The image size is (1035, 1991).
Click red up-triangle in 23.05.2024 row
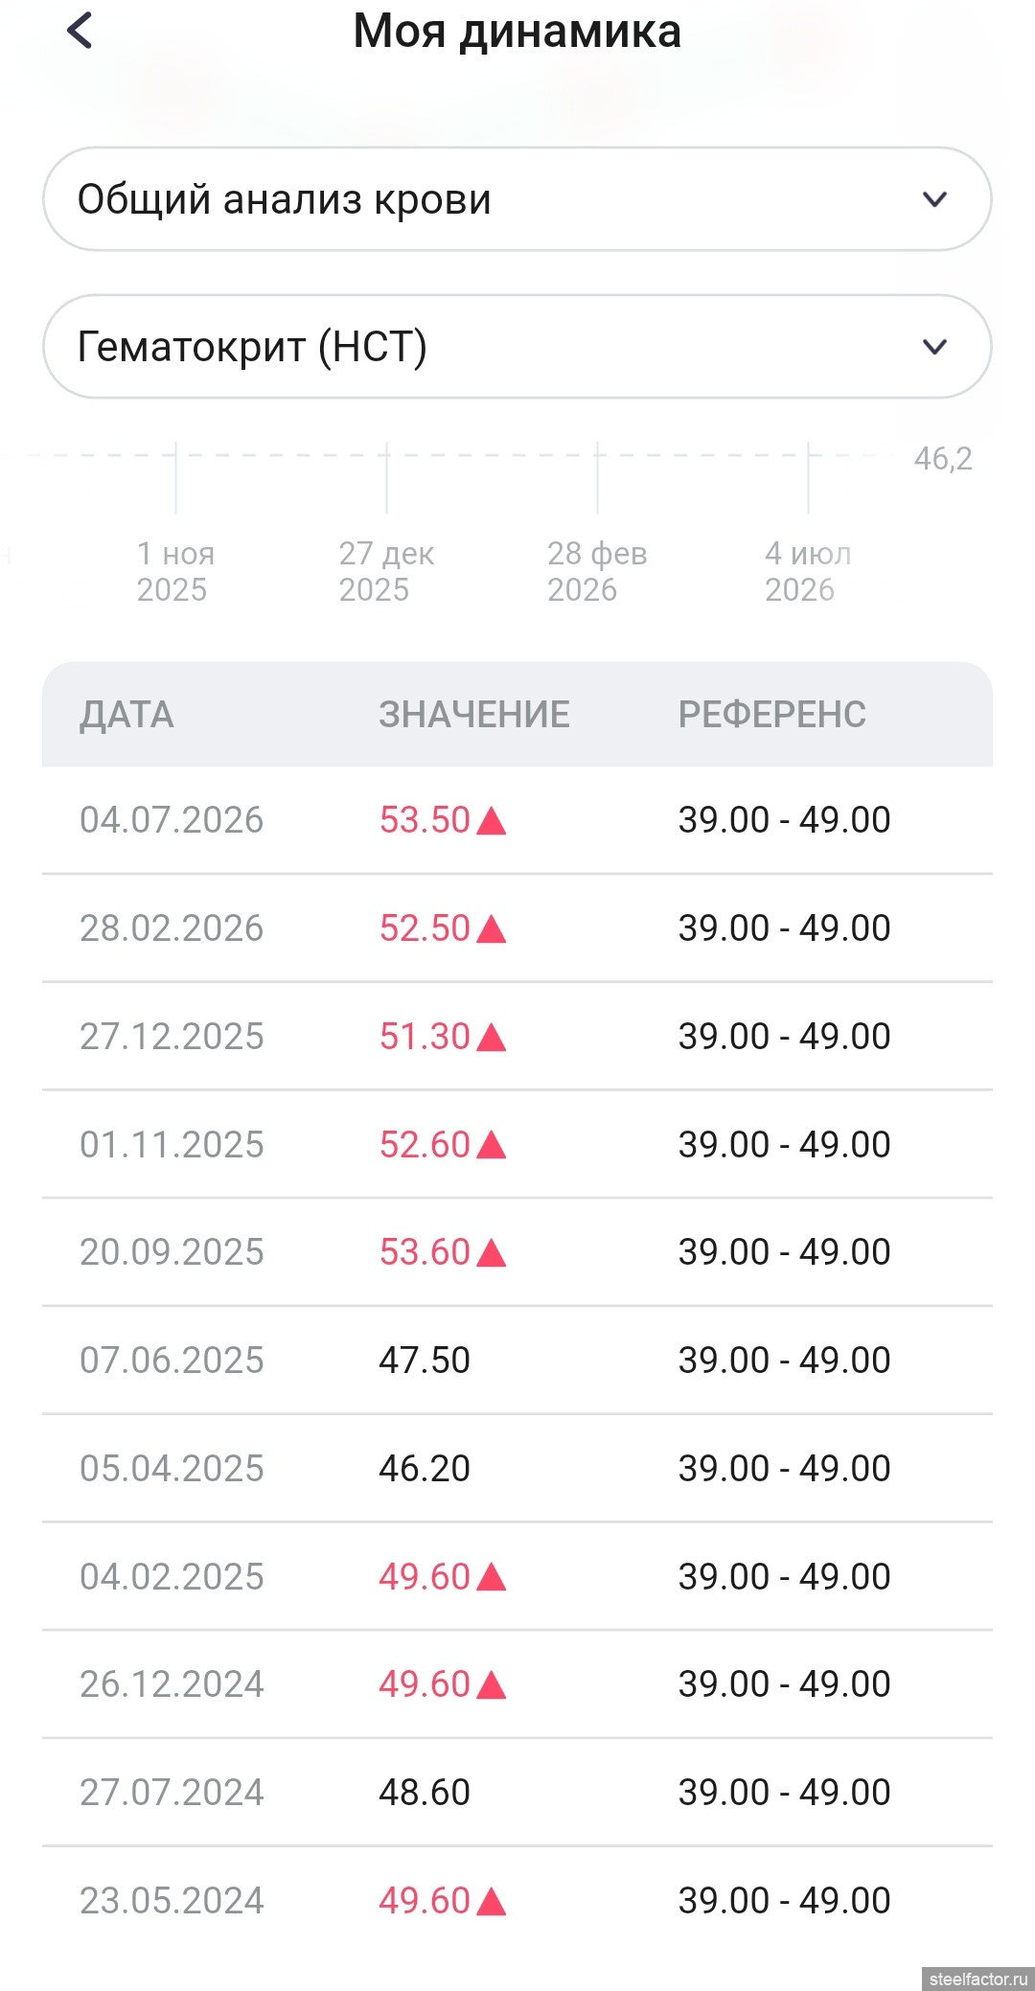pos(491,1901)
